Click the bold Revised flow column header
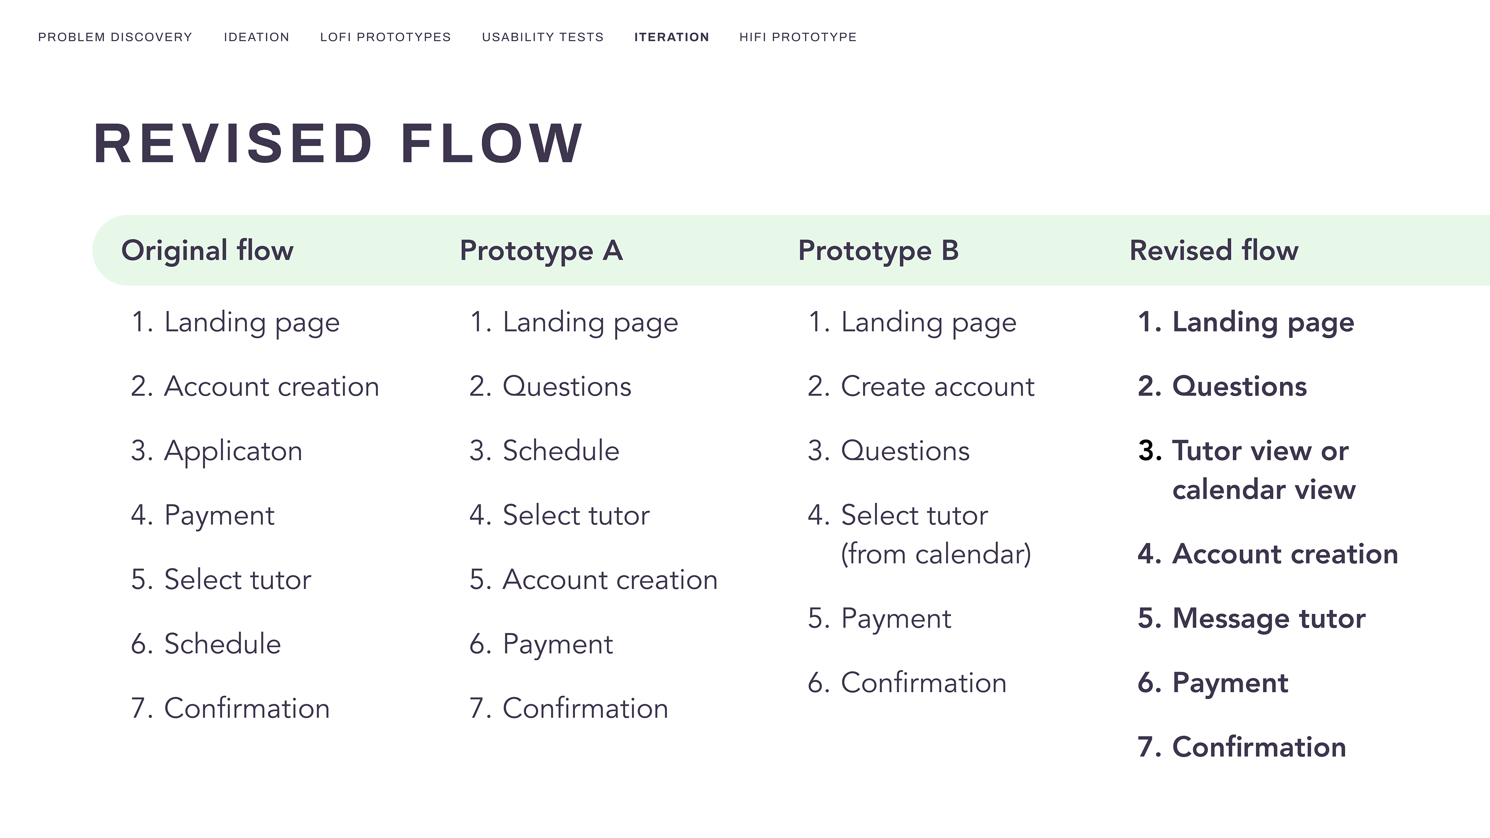 1214,251
